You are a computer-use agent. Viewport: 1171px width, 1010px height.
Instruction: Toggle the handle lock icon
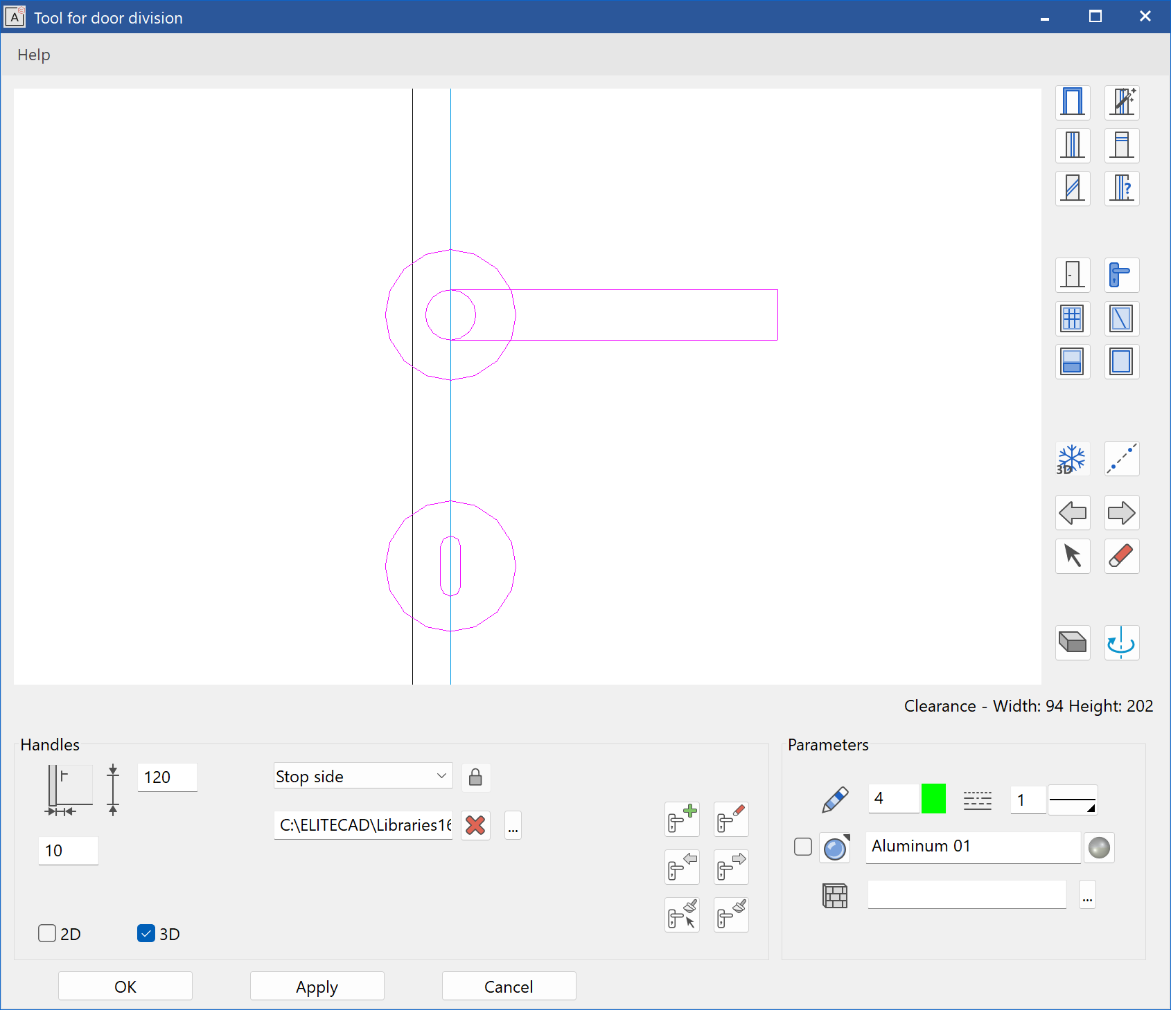475,777
